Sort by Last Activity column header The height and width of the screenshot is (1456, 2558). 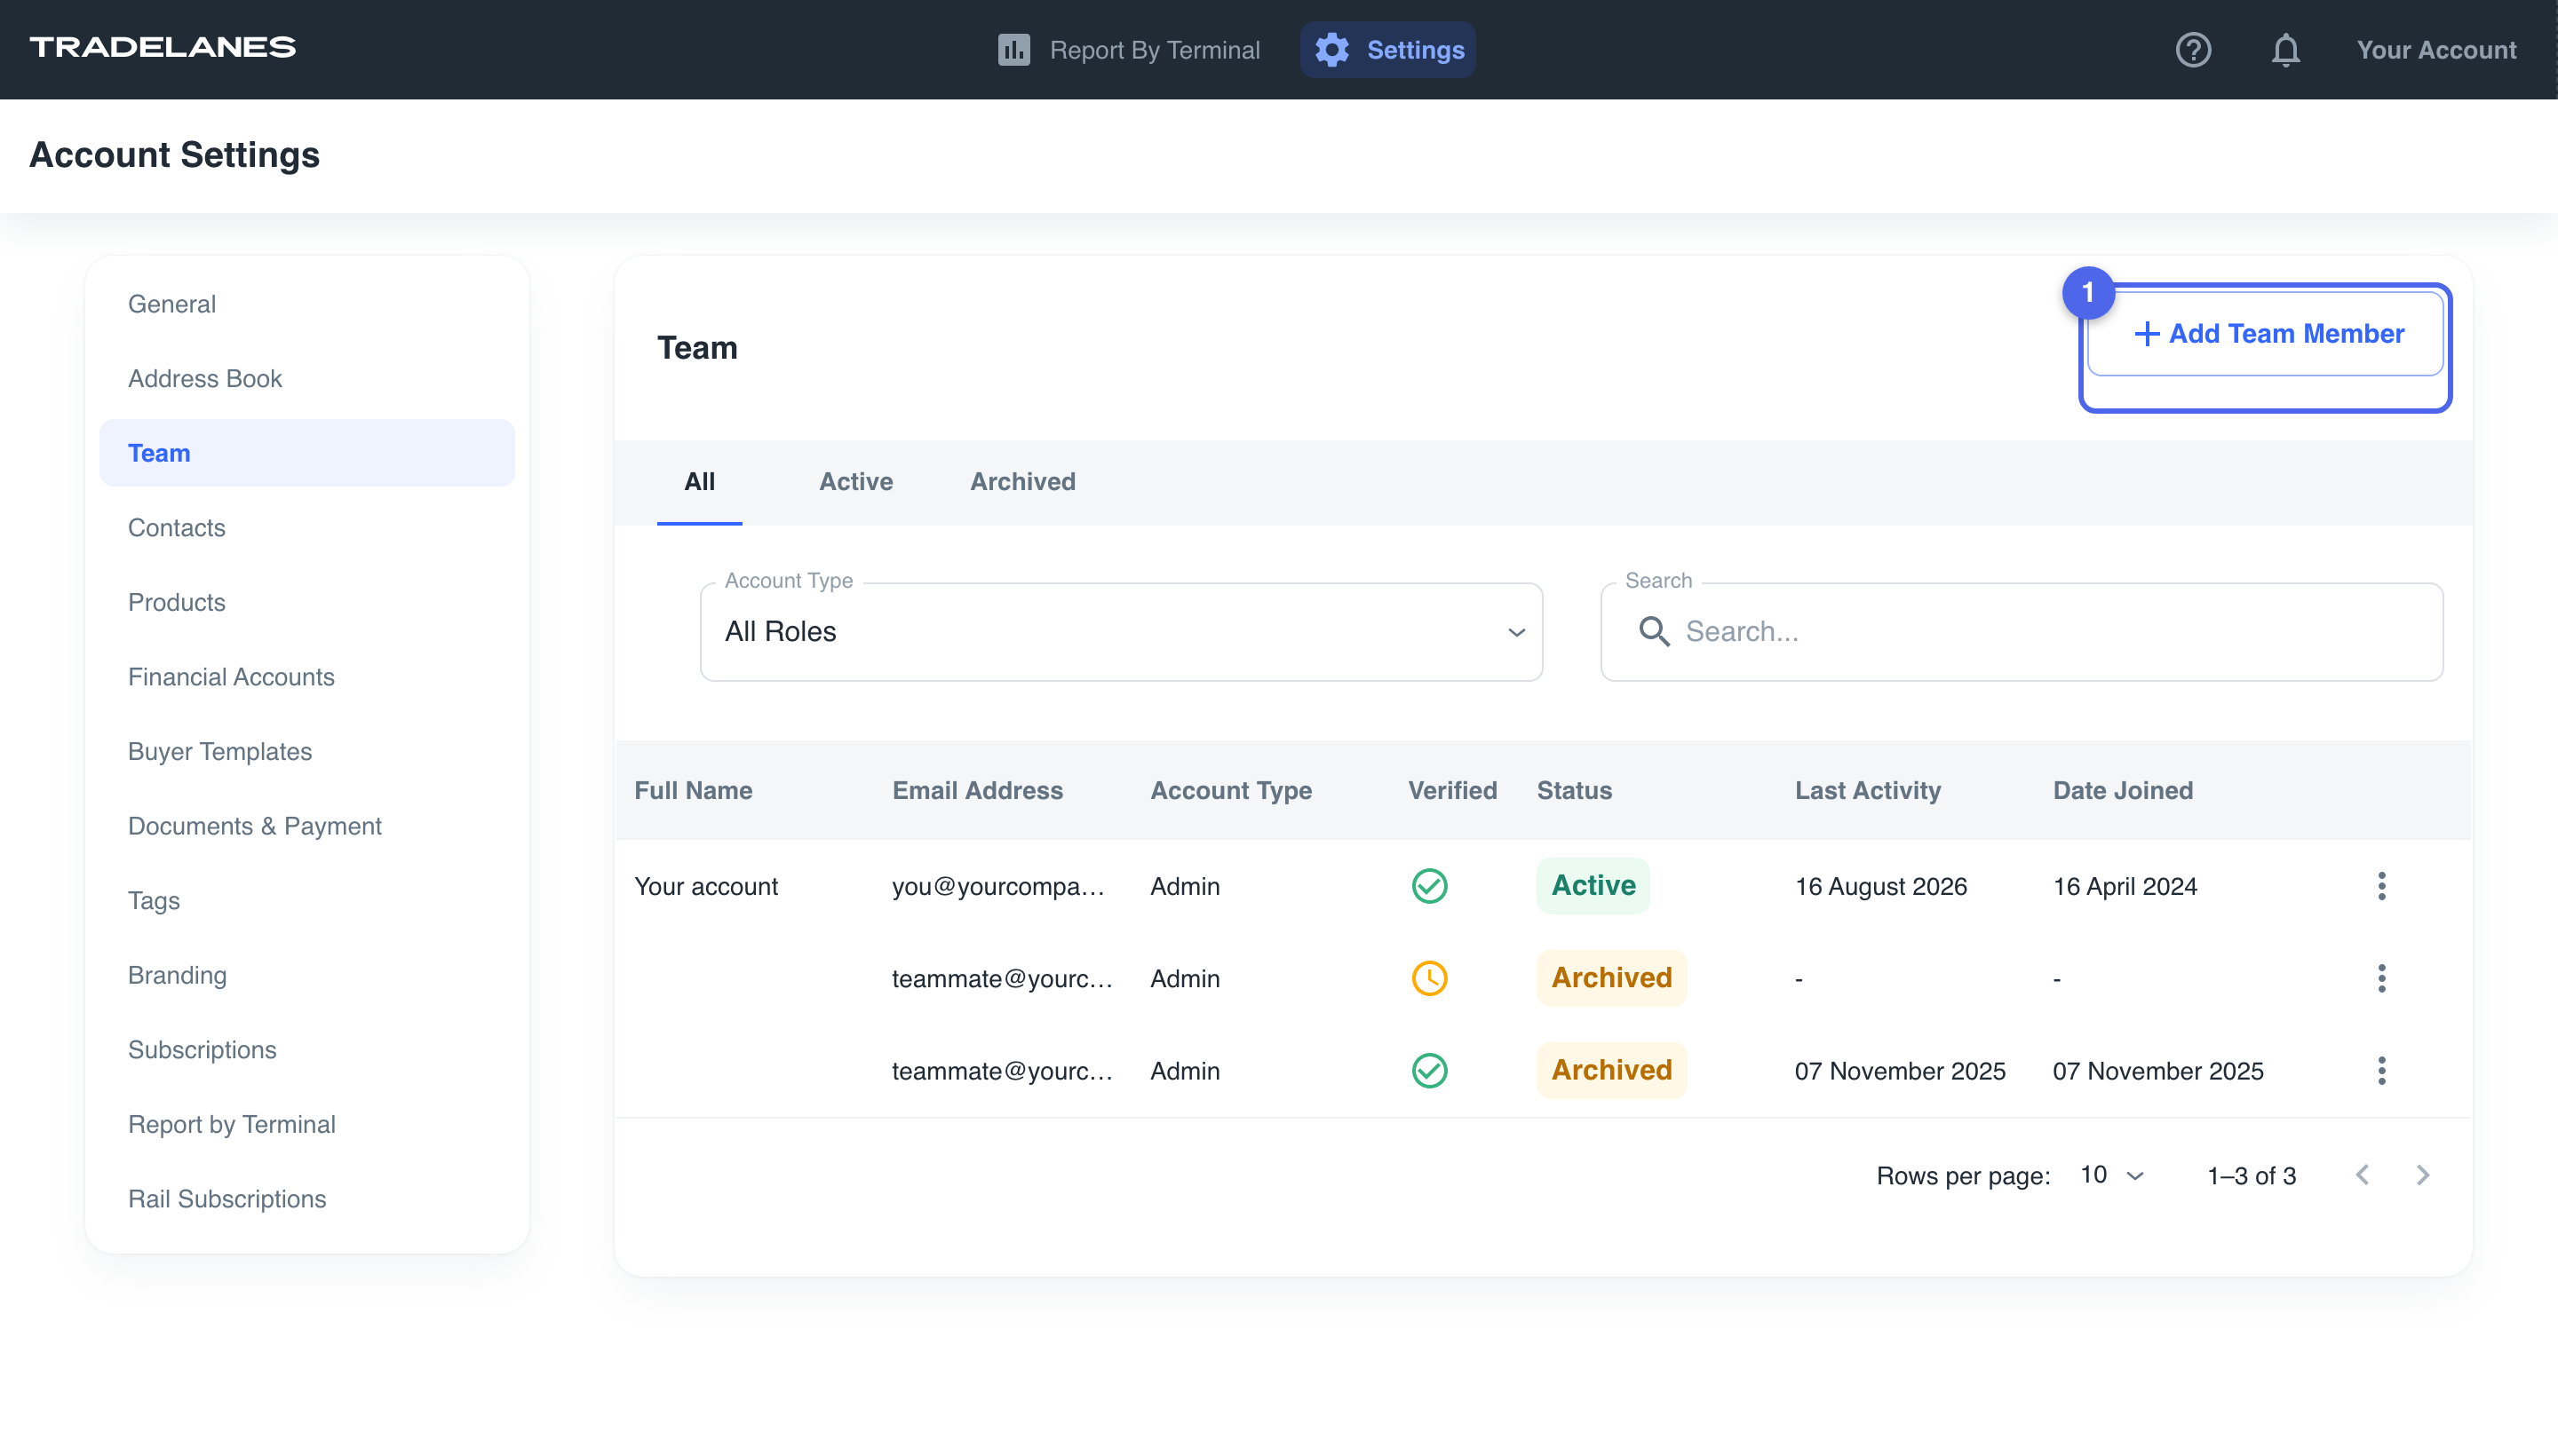tap(1868, 791)
